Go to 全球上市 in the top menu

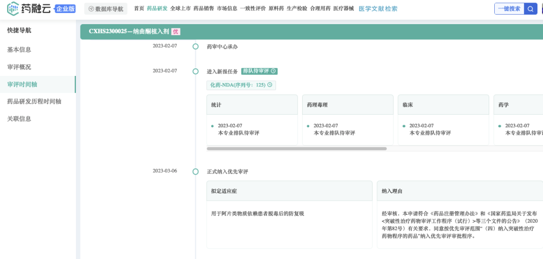[x=180, y=9]
